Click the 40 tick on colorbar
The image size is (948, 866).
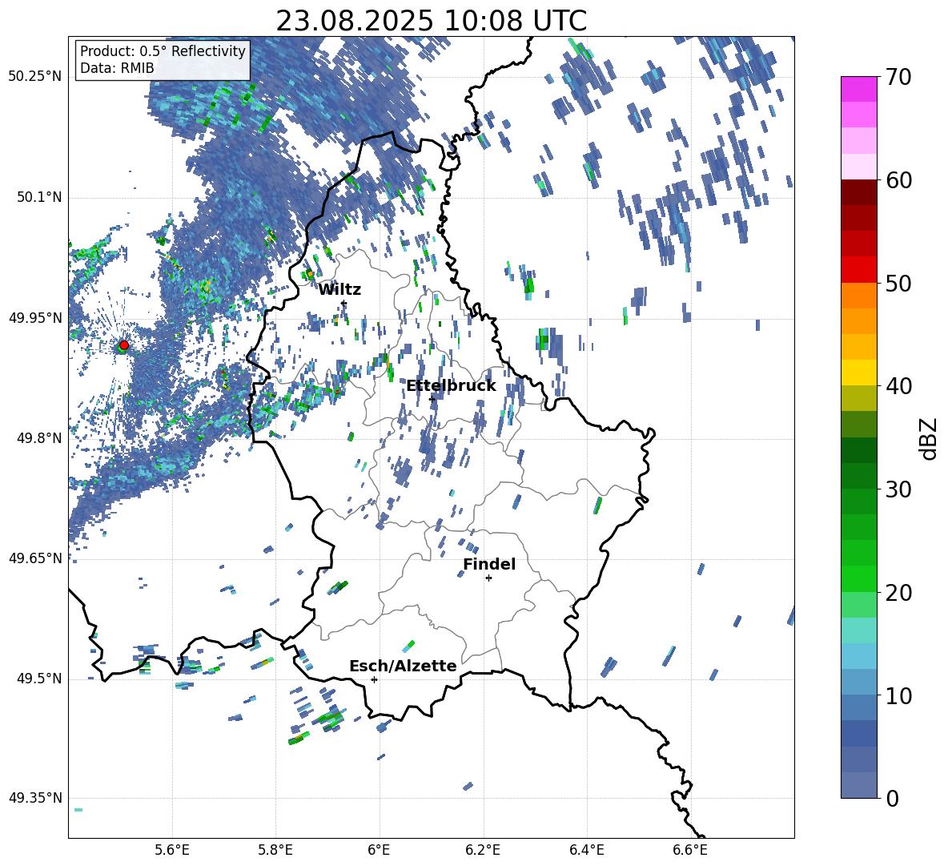pyautogui.click(x=898, y=386)
